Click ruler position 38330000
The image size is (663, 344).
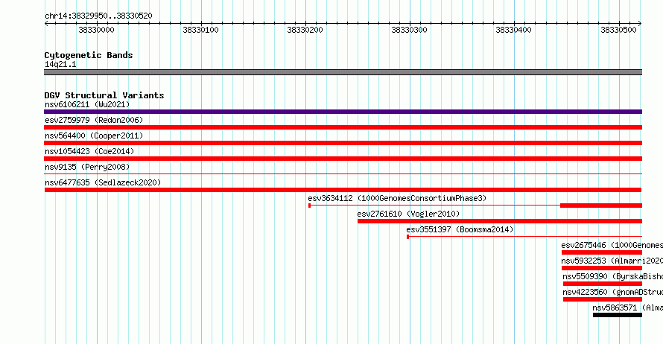point(96,30)
